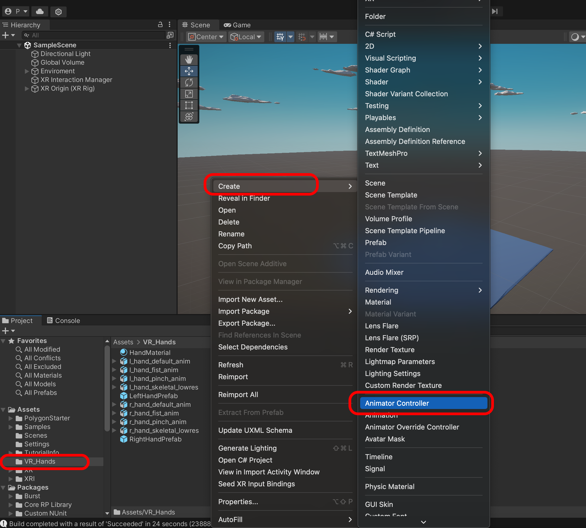Click Assets breadcrumb in Project path
The height and width of the screenshot is (528, 586).
[123, 342]
